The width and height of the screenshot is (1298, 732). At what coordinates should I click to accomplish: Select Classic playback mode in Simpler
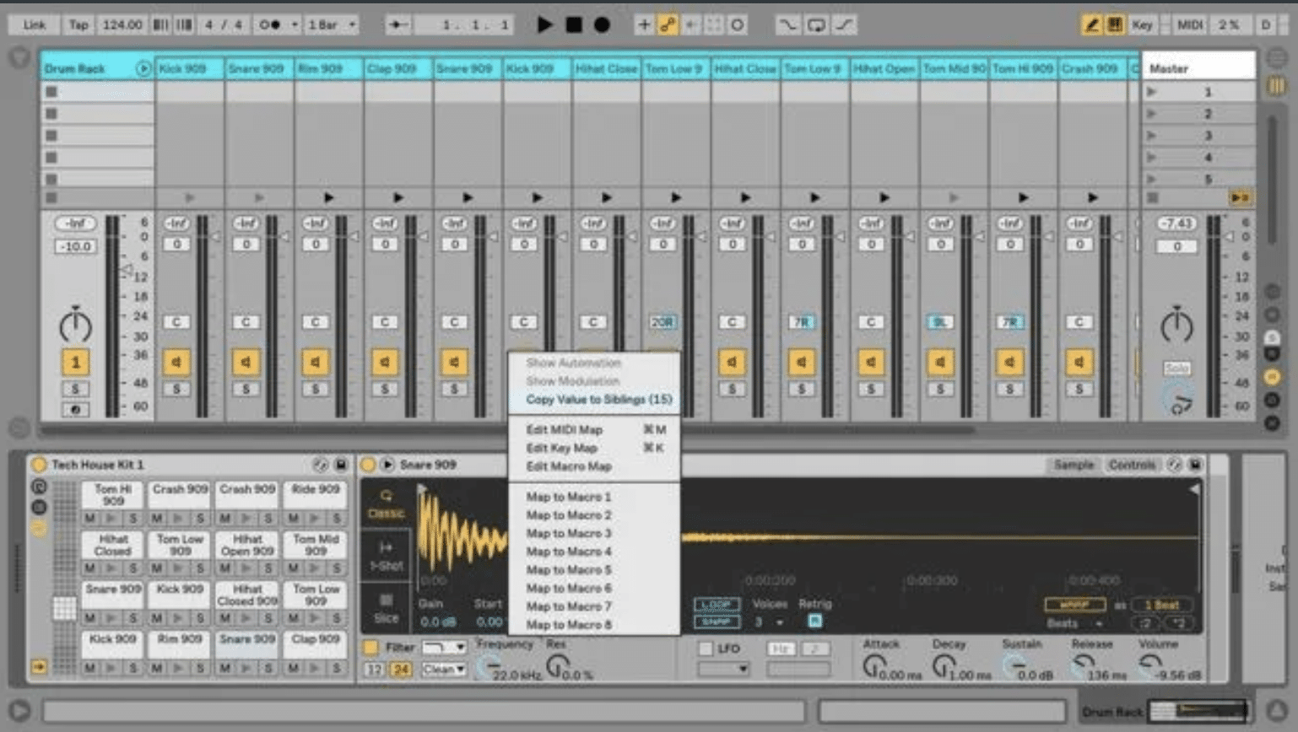(x=387, y=504)
